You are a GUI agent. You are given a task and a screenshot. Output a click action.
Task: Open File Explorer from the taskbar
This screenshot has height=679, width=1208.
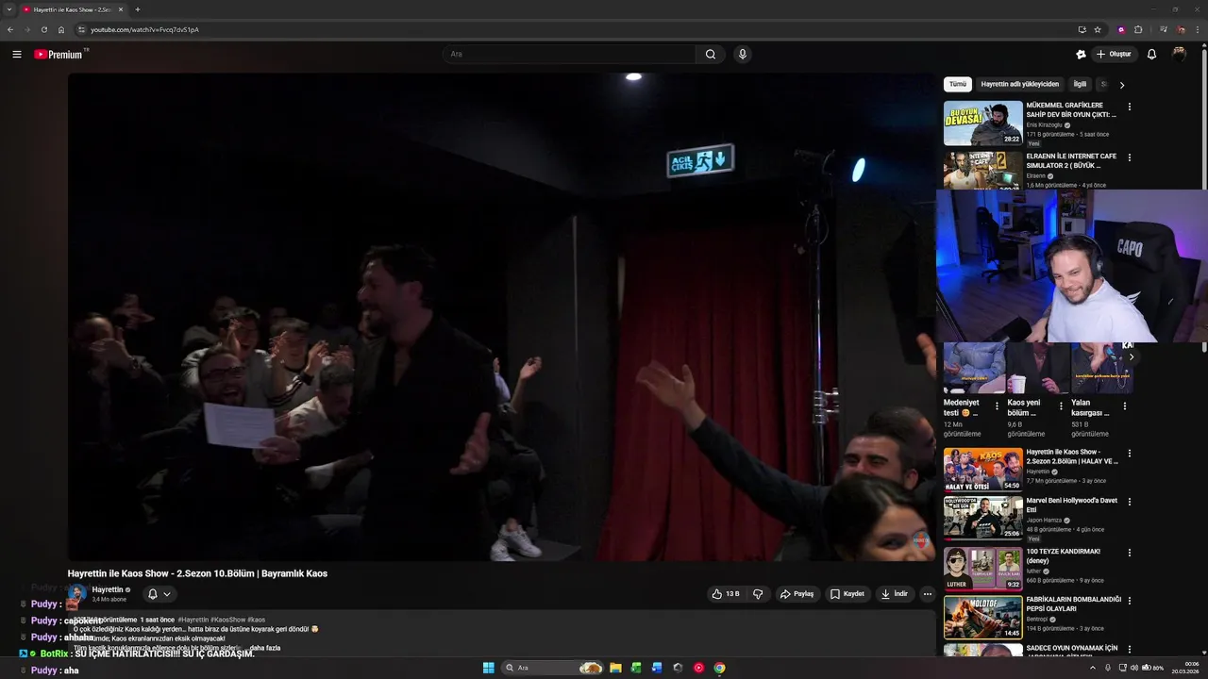(615, 668)
